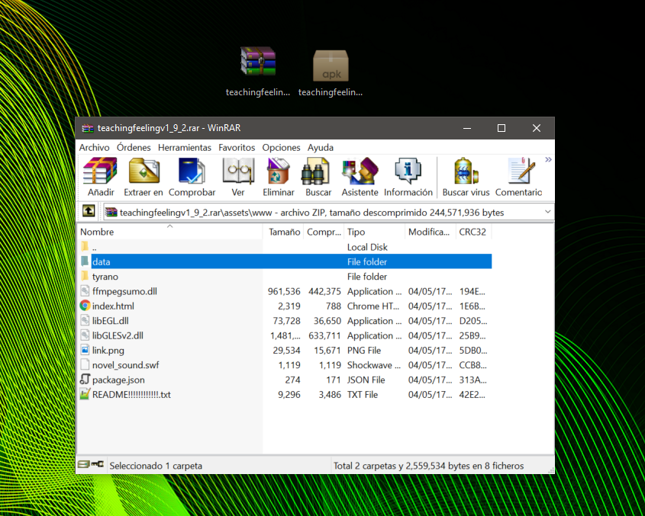The width and height of the screenshot is (645, 516).
Task: Click the Añadir toolbar icon
Action: (100, 177)
